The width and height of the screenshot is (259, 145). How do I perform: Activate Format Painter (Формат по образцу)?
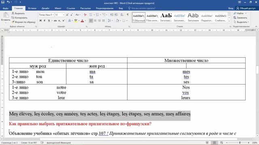23,22
